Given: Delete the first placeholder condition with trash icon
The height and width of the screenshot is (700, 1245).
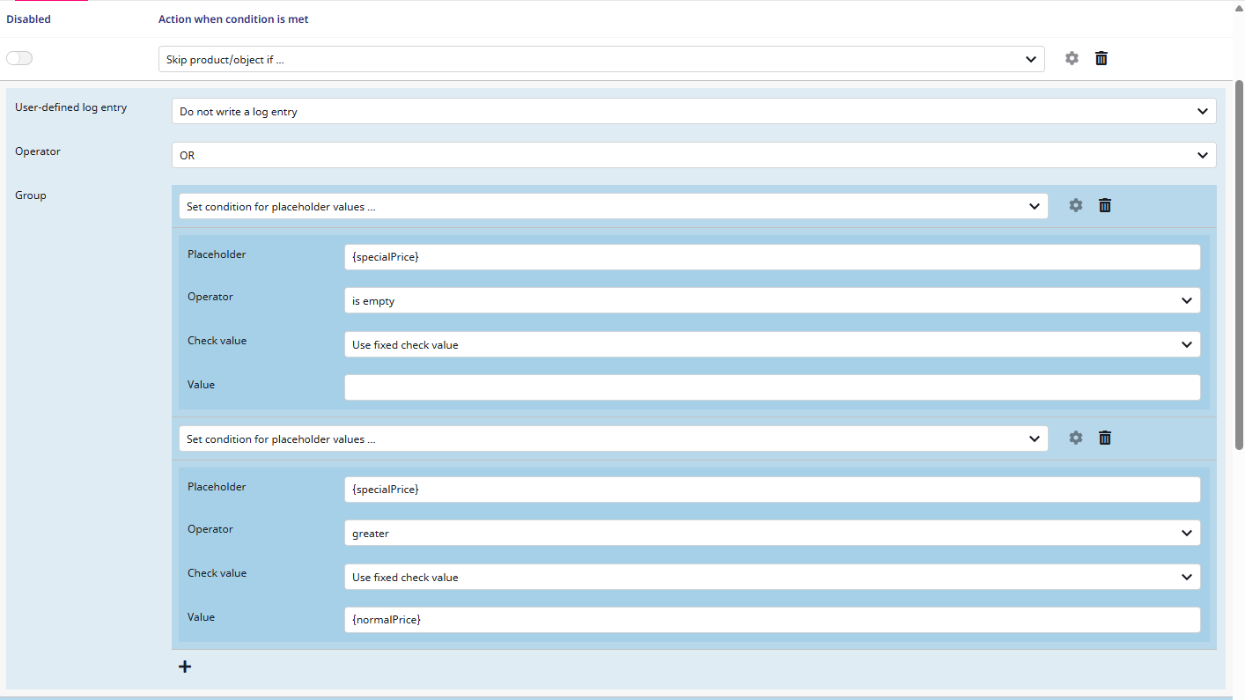Looking at the screenshot, I should click(x=1105, y=205).
